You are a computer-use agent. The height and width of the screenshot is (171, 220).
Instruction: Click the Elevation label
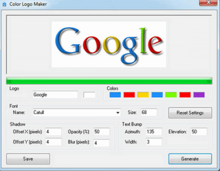tap(177, 132)
